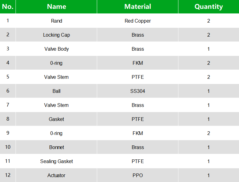
Task: Click the No. column header
Action: (x=8, y=7)
